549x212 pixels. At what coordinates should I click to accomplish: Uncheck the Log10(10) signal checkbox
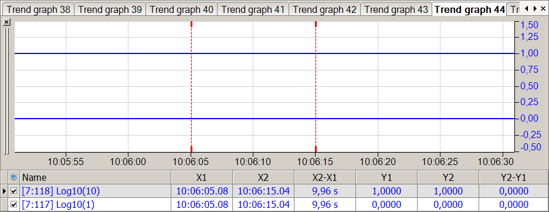pyautogui.click(x=14, y=191)
